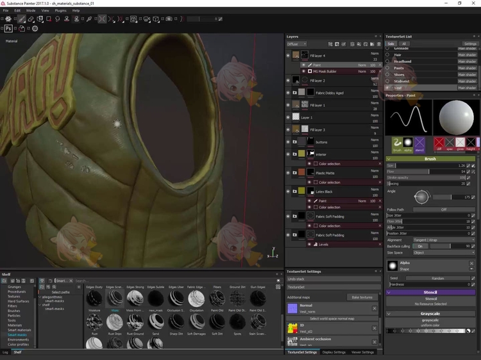Collapse the allegorithmic tree node

[x=40, y=297]
